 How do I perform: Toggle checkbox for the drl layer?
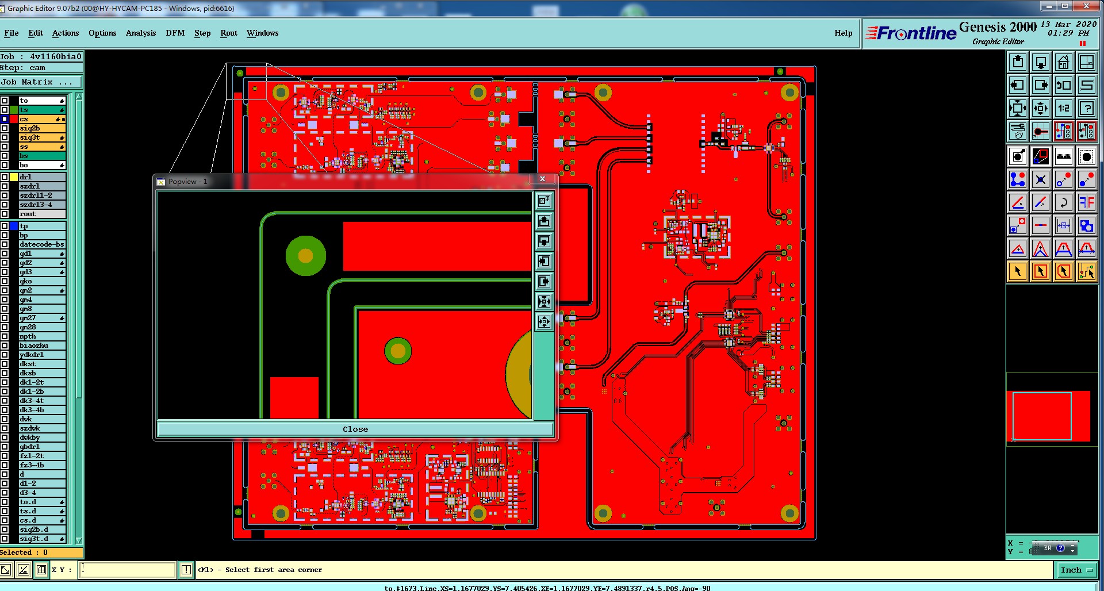click(5, 177)
